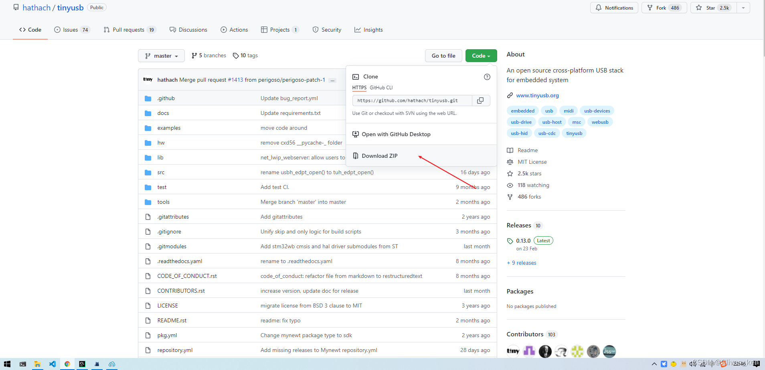This screenshot has height=370, width=765.
Task: Open the Actions tab
Action: point(234,30)
